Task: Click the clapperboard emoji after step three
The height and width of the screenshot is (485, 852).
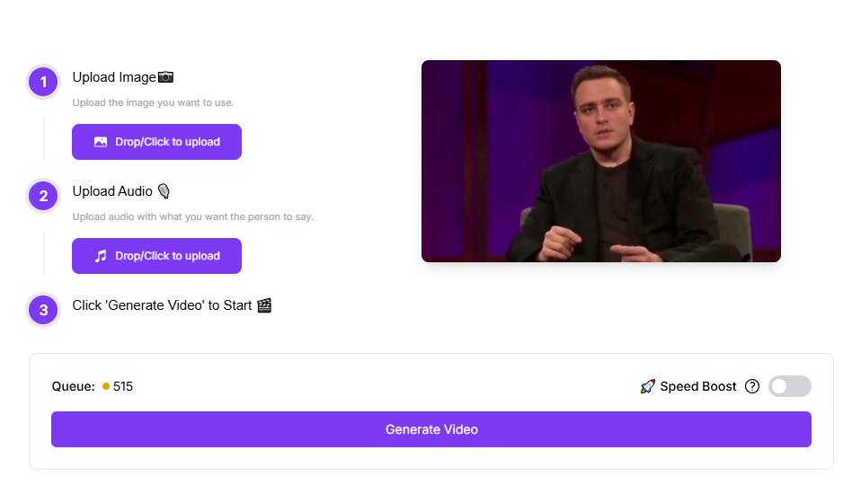Action: pos(264,305)
